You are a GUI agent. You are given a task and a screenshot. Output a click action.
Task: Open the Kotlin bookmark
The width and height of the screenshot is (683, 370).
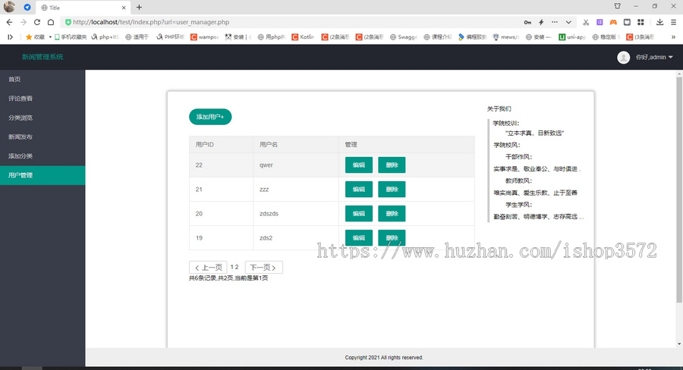303,37
